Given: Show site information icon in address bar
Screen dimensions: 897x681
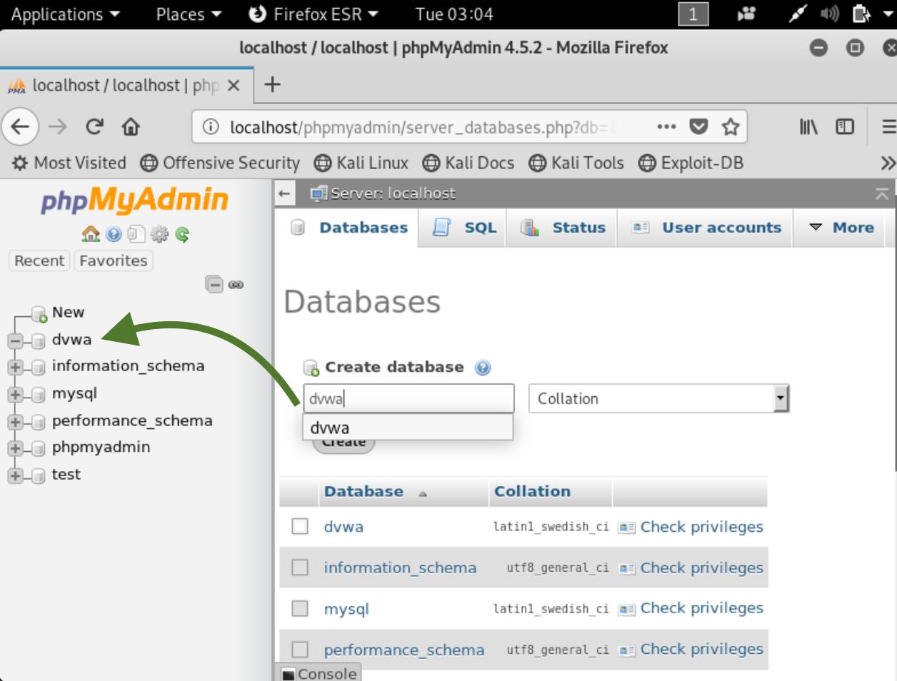Looking at the screenshot, I should click(x=211, y=127).
